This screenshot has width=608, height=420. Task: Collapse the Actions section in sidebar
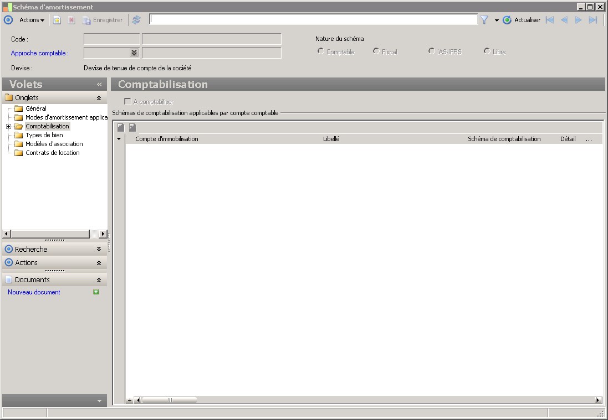point(99,263)
